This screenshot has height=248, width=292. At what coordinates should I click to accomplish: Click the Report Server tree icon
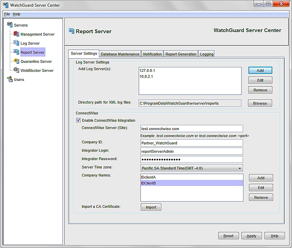[x=16, y=52]
